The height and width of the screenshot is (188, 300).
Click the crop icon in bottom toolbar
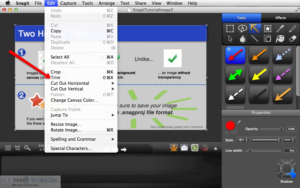[x=18, y=148]
